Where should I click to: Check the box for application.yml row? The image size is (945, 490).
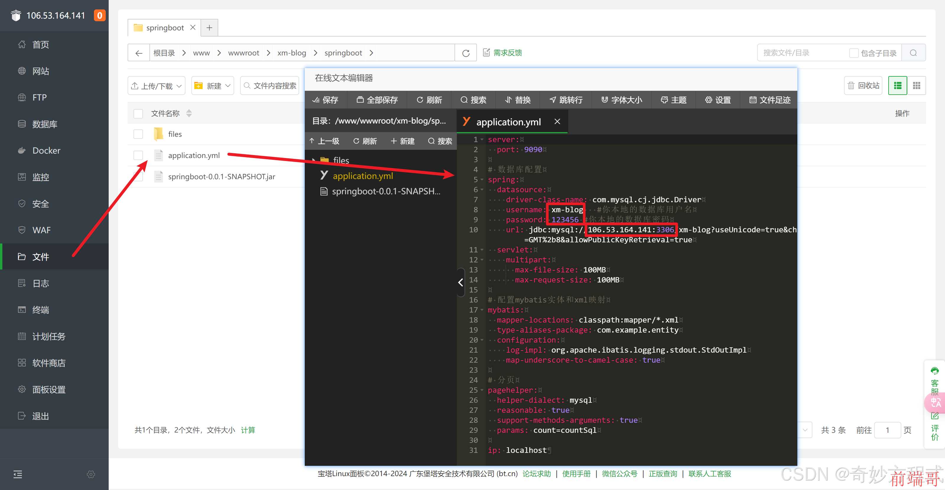(138, 155)
